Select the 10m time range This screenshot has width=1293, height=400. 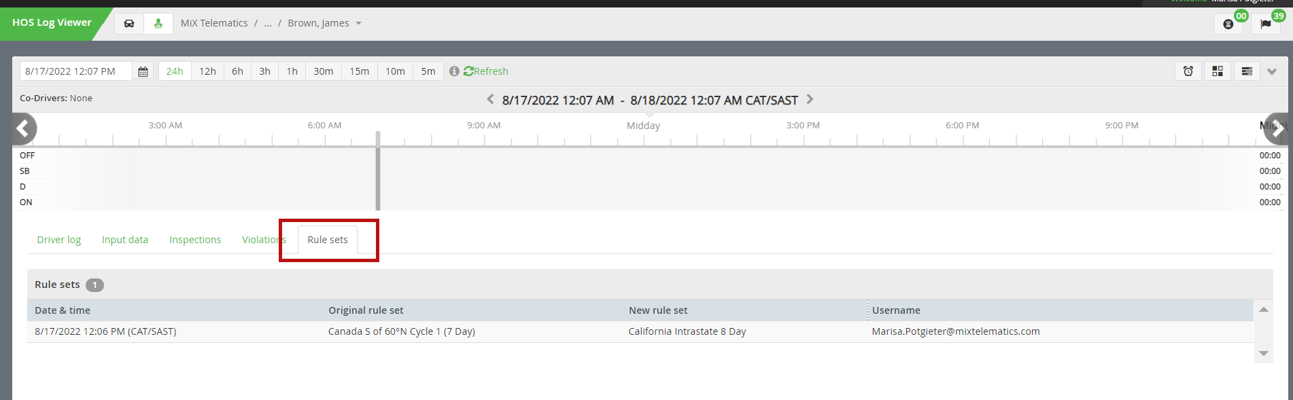[395, 71]
